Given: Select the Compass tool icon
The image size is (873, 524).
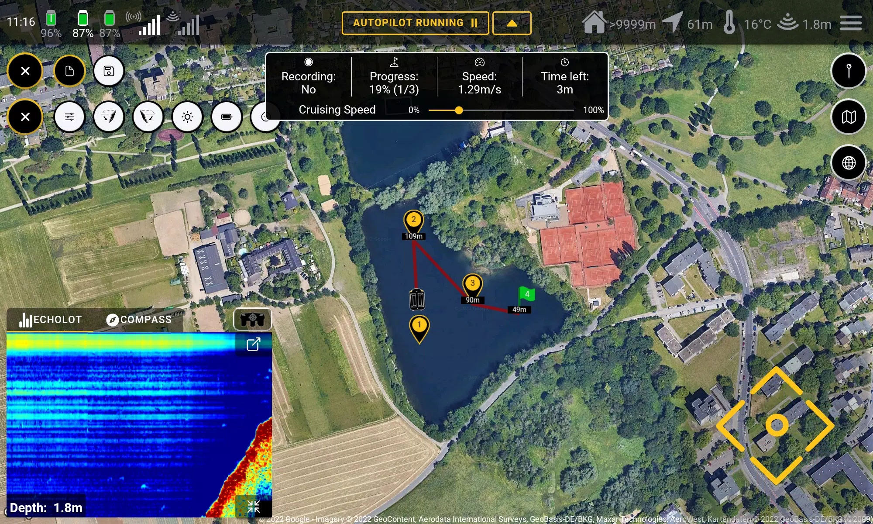Looking at the screenshot, I should [x=110, y=319].
